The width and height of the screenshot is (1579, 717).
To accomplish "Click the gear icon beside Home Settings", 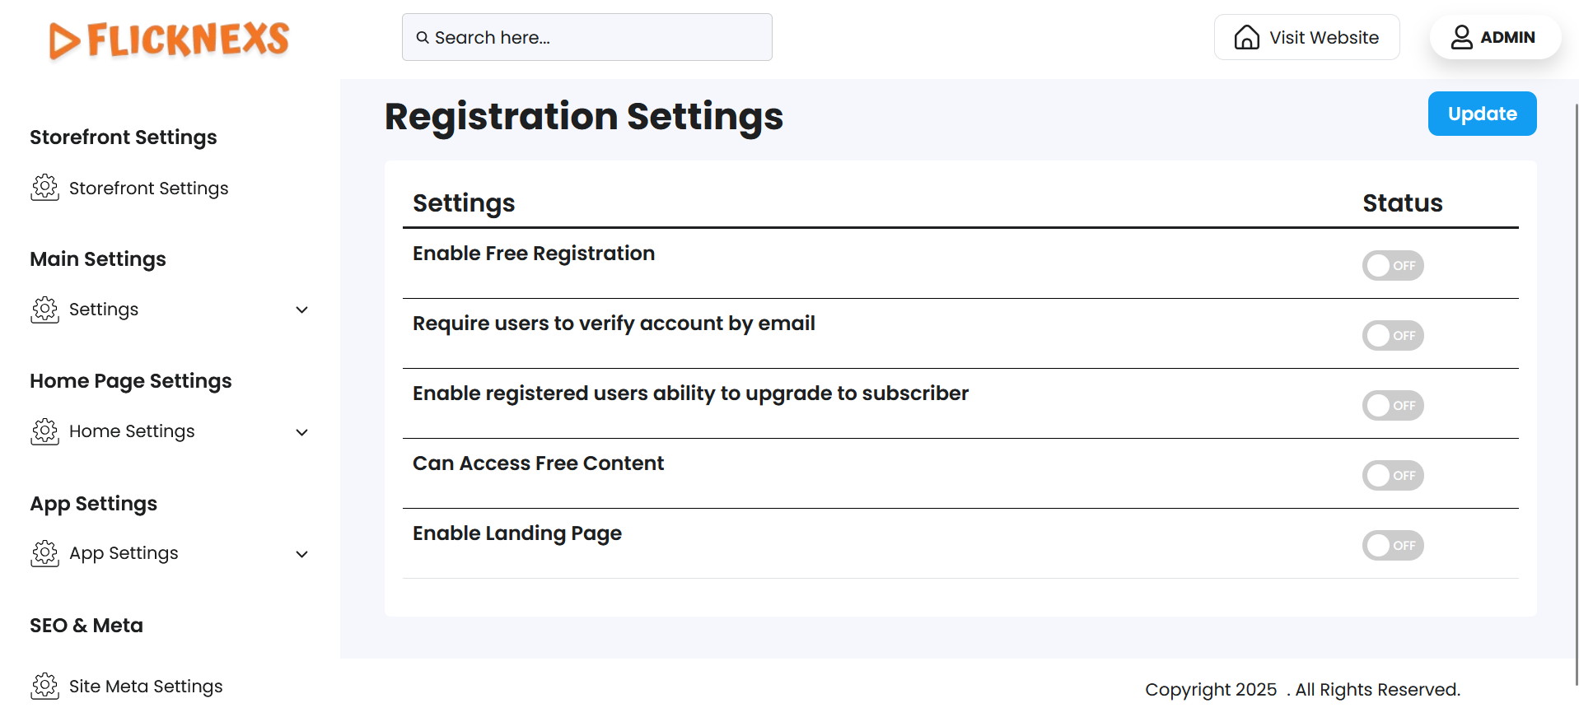I will point(44,431).
